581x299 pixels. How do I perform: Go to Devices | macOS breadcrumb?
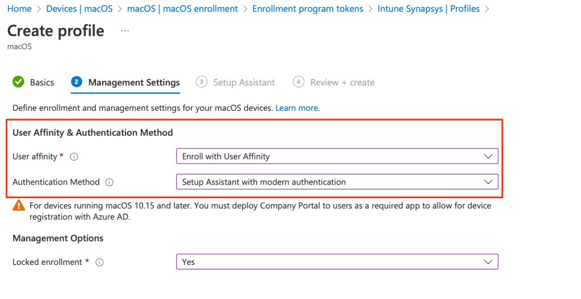(80, 9)
